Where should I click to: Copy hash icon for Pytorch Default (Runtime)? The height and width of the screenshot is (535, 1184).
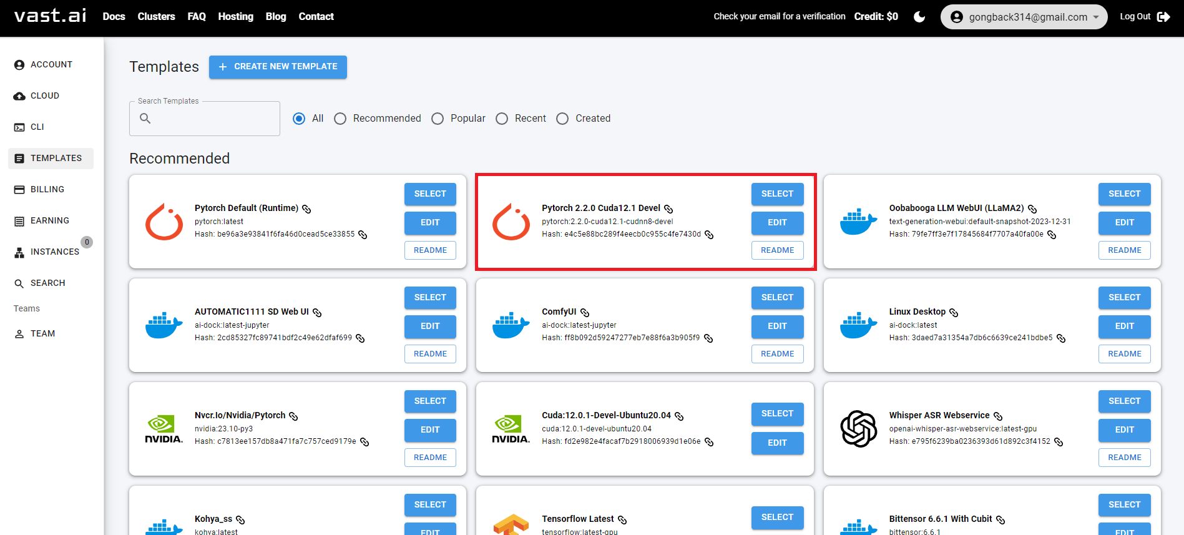(363, 235)
